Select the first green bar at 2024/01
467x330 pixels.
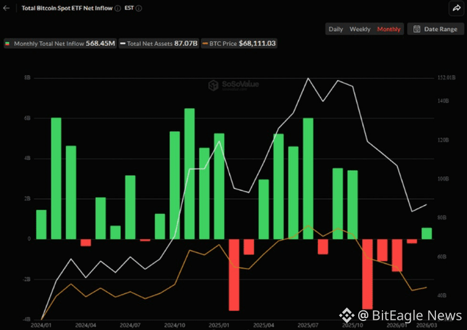point(41,225)
